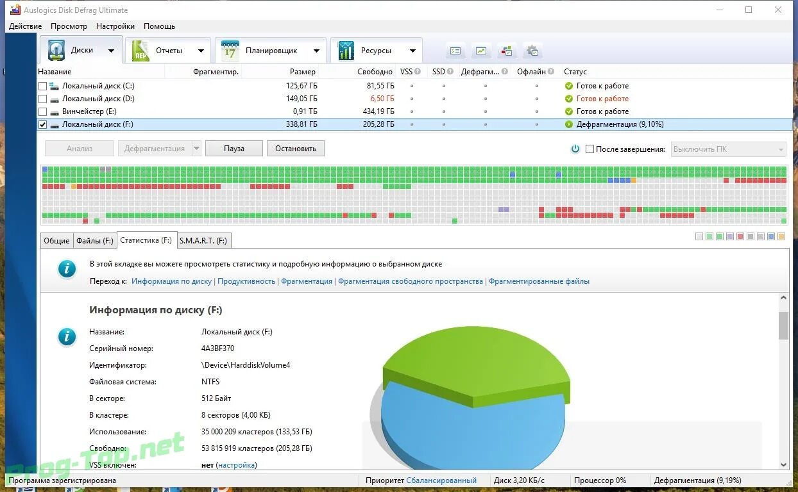Click the gear with checkmark toolbar icon

[x=532, y=51]
